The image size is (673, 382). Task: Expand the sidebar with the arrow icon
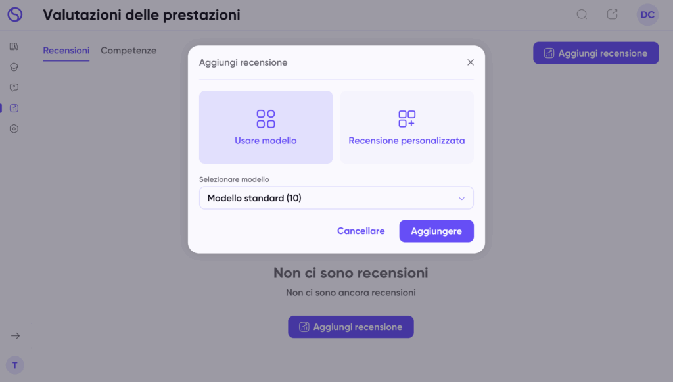point(15,336)
